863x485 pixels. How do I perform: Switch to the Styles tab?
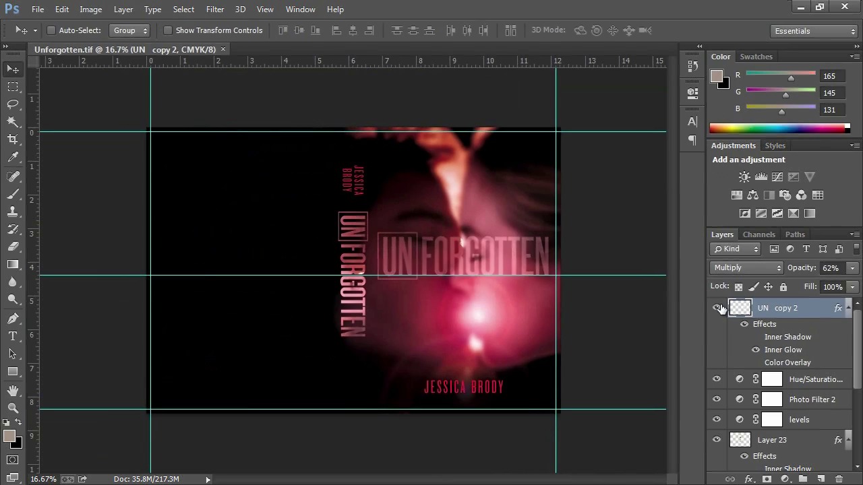click(775, 145)
